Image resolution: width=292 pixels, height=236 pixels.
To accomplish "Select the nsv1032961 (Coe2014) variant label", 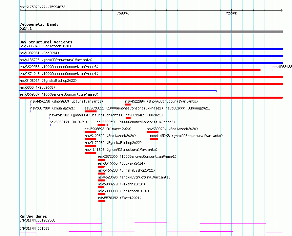I will 39,53.
